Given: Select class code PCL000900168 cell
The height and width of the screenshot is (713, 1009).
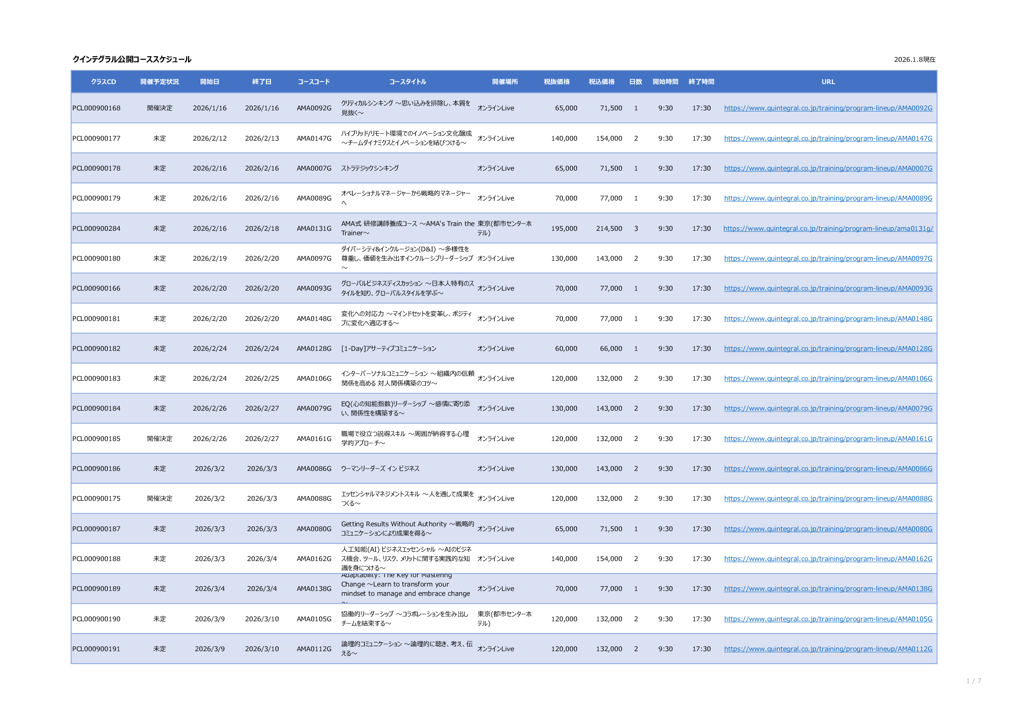Looking at the screenshot, I should coord(96,108).
